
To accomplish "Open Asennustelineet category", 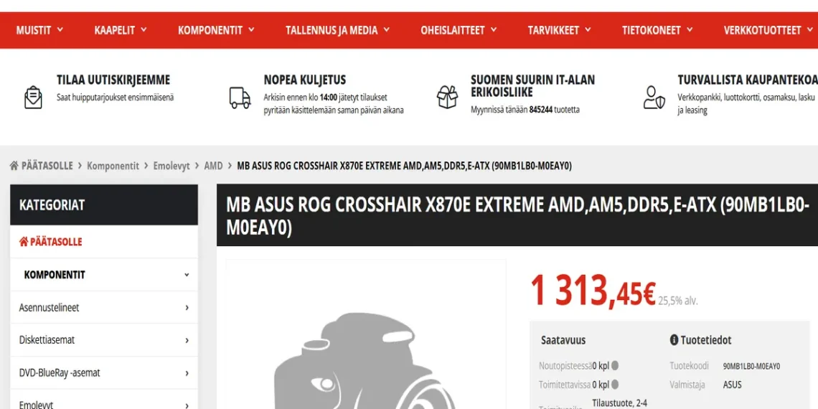I will click(x=49, y=307).
